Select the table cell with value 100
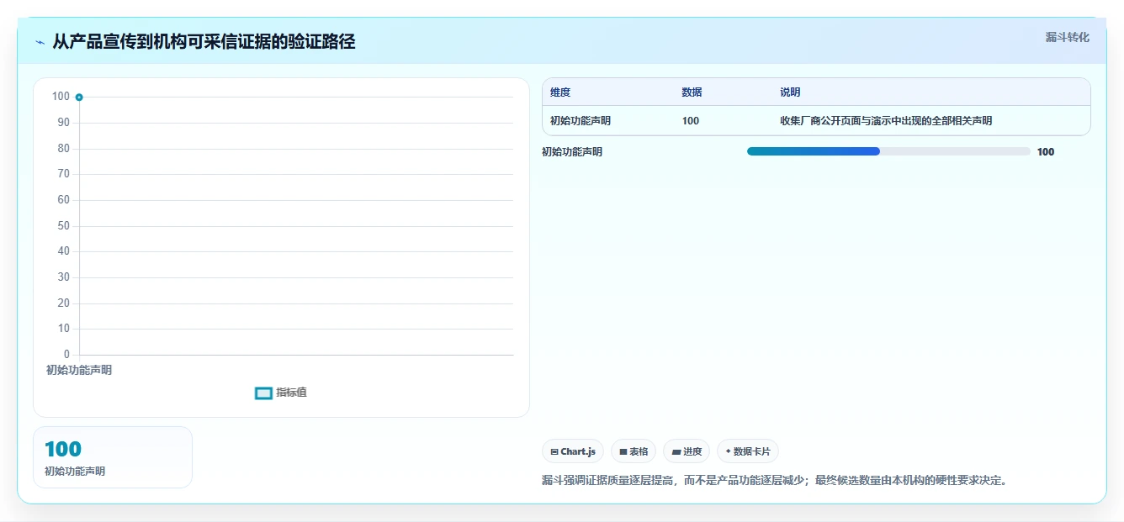 (691, 121)
